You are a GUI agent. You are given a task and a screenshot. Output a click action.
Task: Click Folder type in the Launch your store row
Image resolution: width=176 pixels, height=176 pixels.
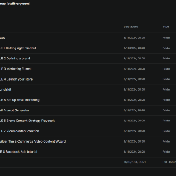point(166,79)
